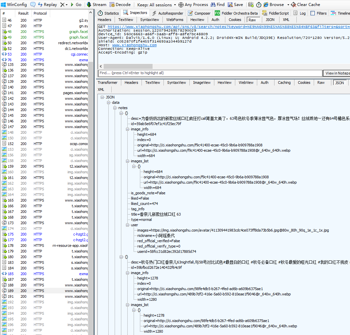Sort sessions by Protocol column
This screenshot has height=335, width=350.
click(40, 13)
